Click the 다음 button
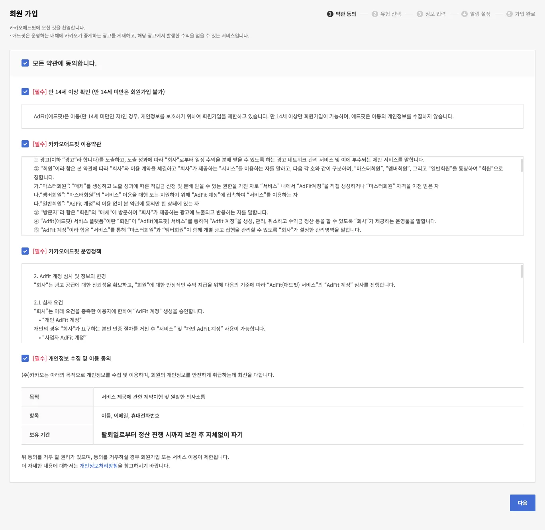The height and width of the screenshot is (530, 545). coord(522,503)
